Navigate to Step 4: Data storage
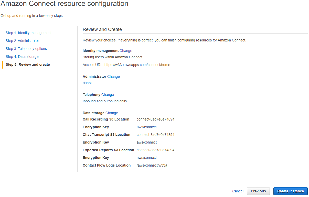 click(22, 57)
